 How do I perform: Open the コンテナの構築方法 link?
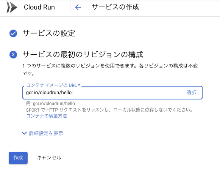(x=47, y=116)
